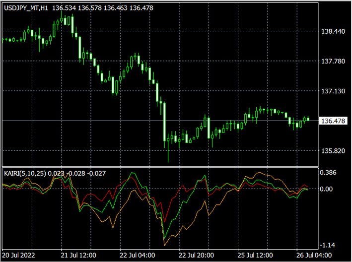Click the 138.440 price axis label
352x262 pixels.
pyautogui.click(x=333, y=31)
